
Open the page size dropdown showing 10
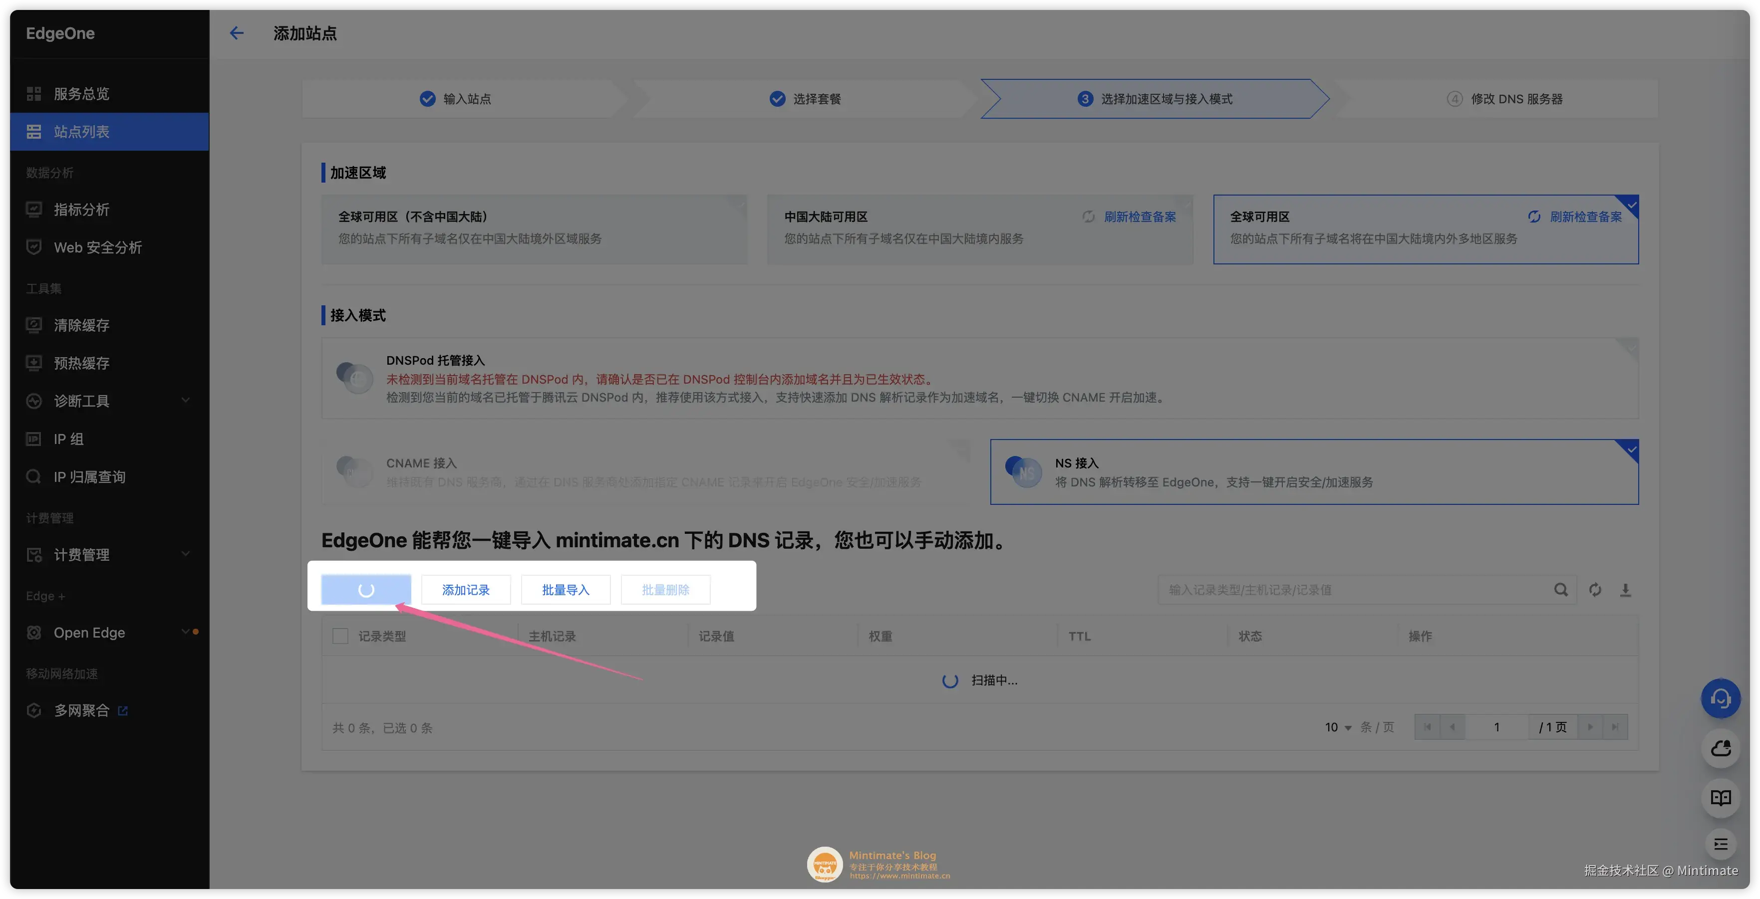click(x=1336, y=727)
